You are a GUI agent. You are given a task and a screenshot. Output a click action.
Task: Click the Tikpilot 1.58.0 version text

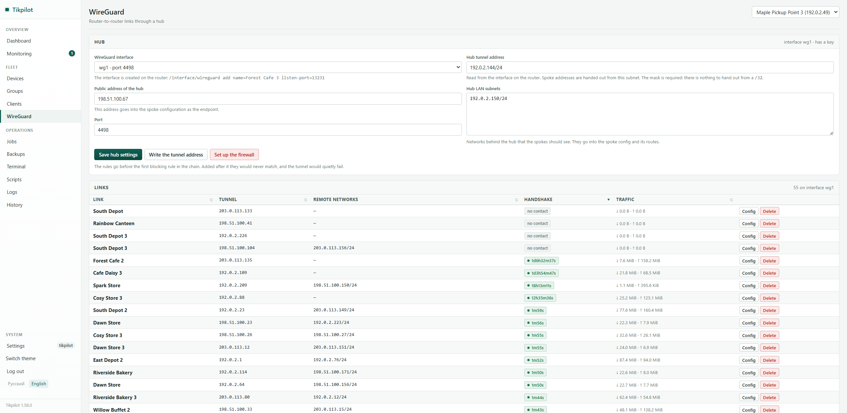pos(19,405)
